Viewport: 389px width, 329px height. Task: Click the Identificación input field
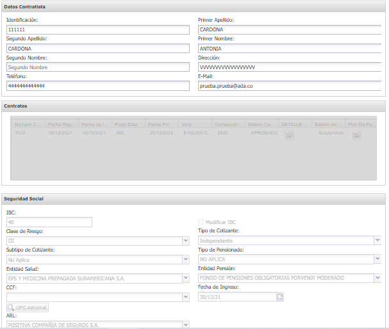pyautogui.click(x=97, y=29)
